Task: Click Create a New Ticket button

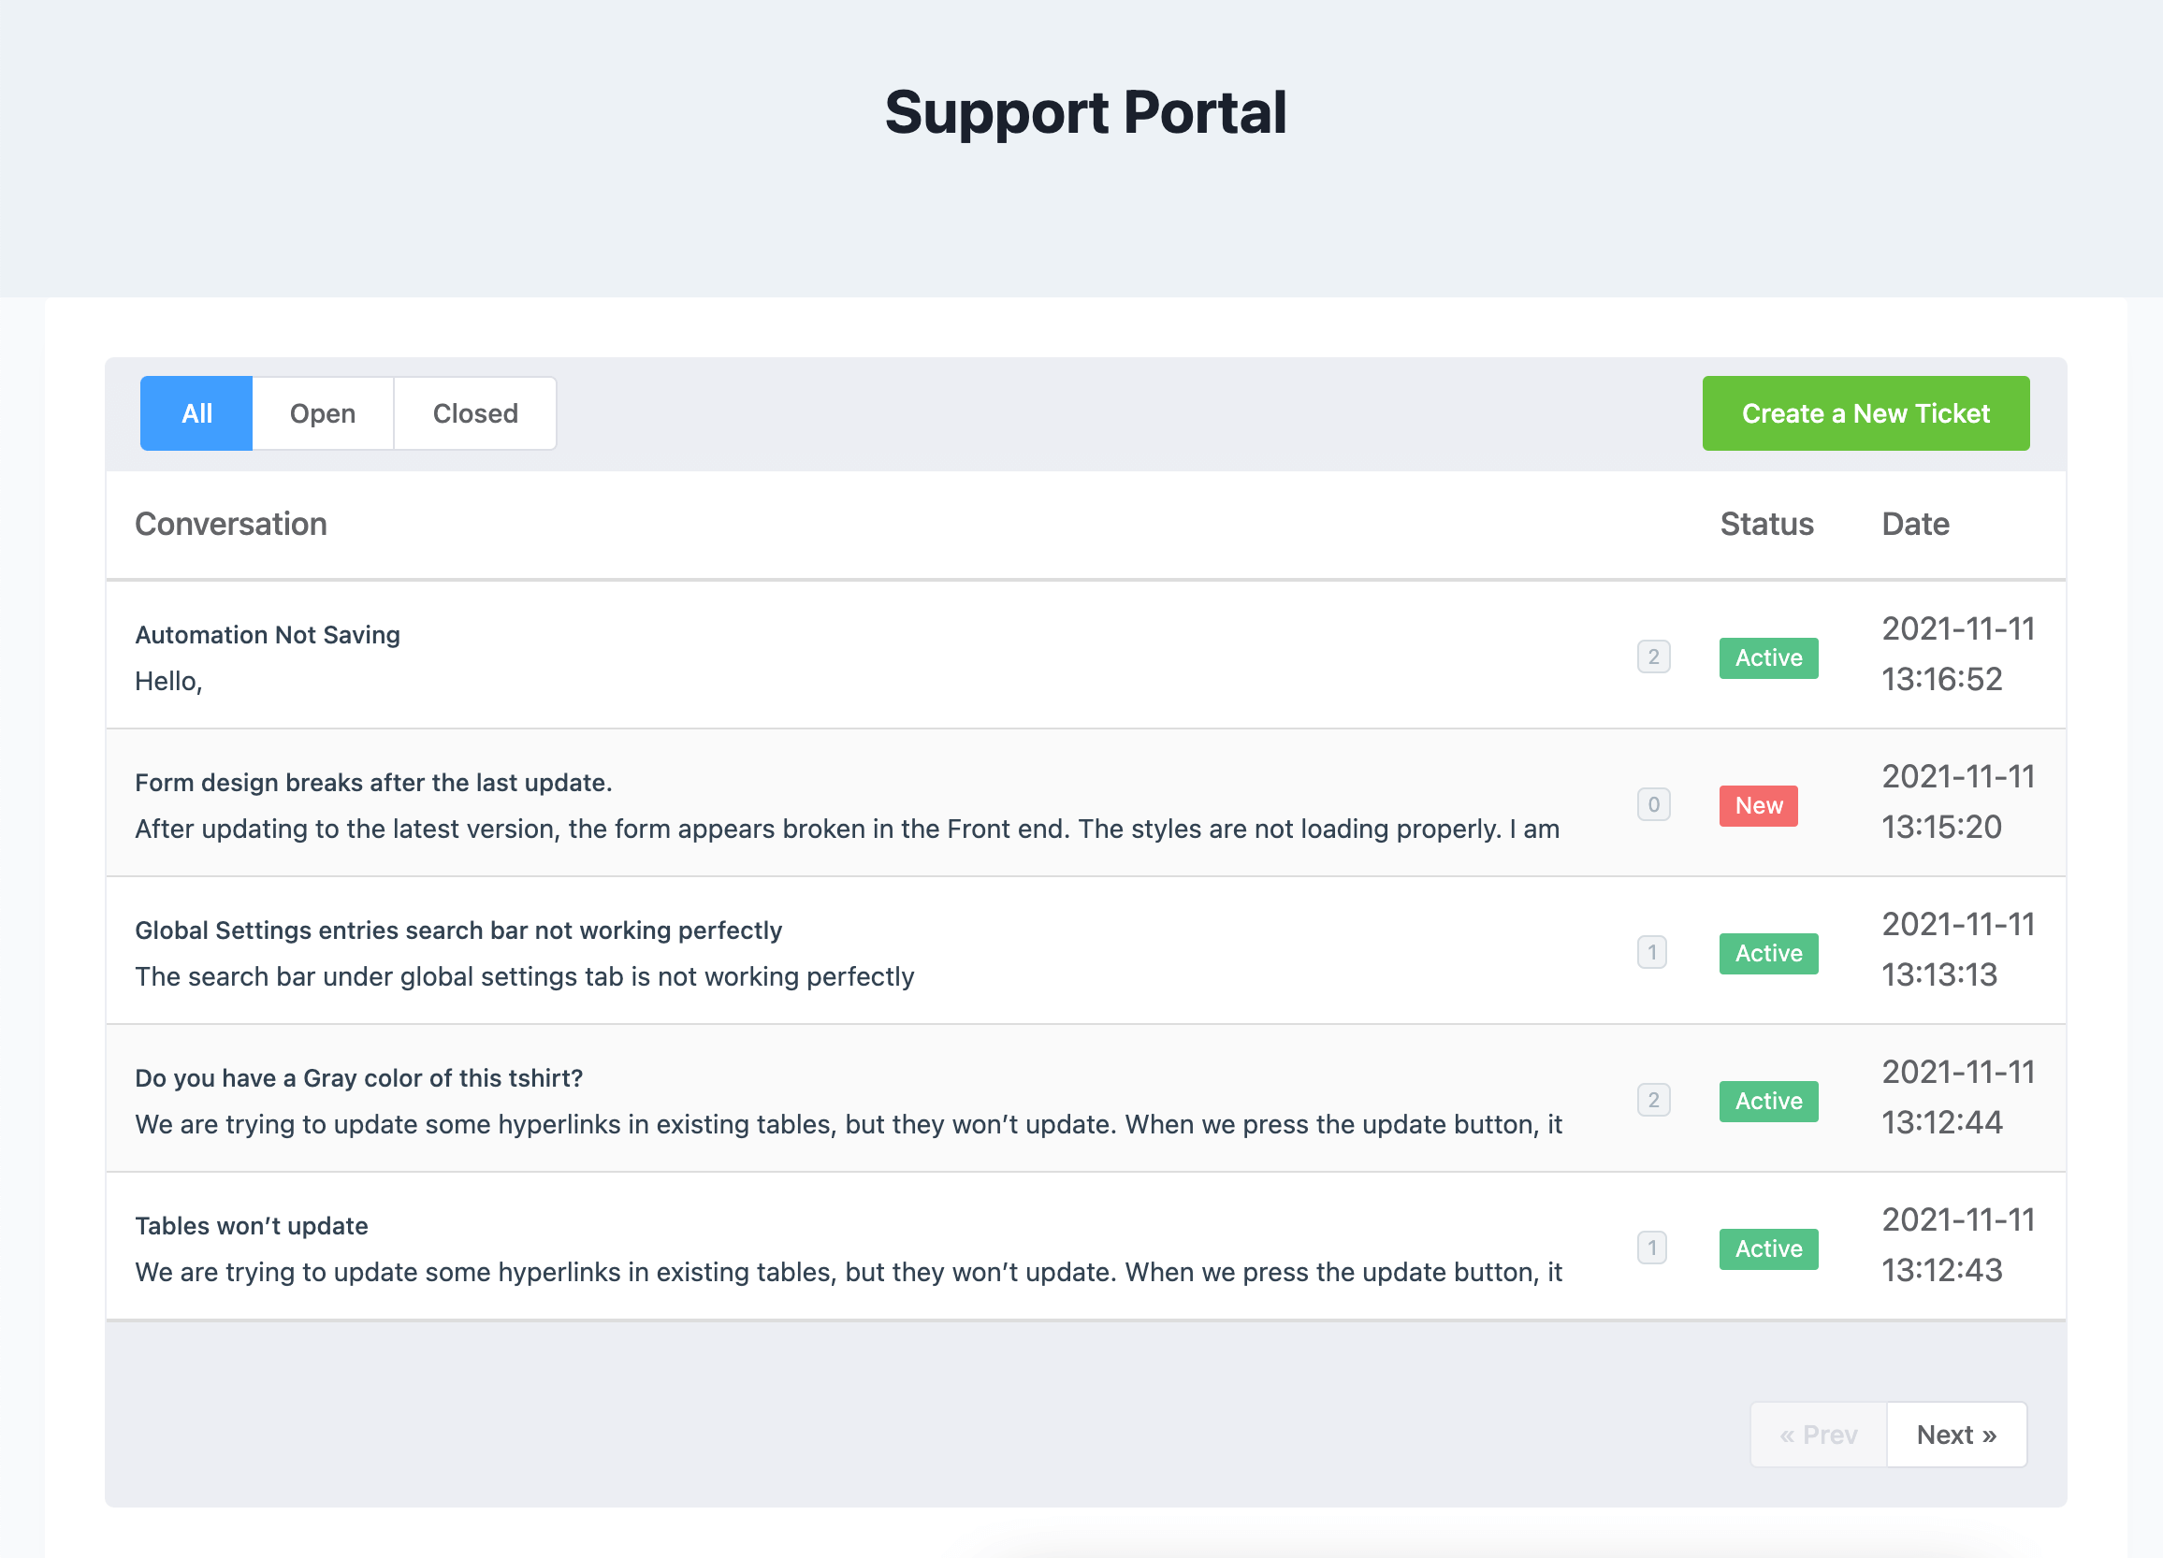Action: [1865, 413]
